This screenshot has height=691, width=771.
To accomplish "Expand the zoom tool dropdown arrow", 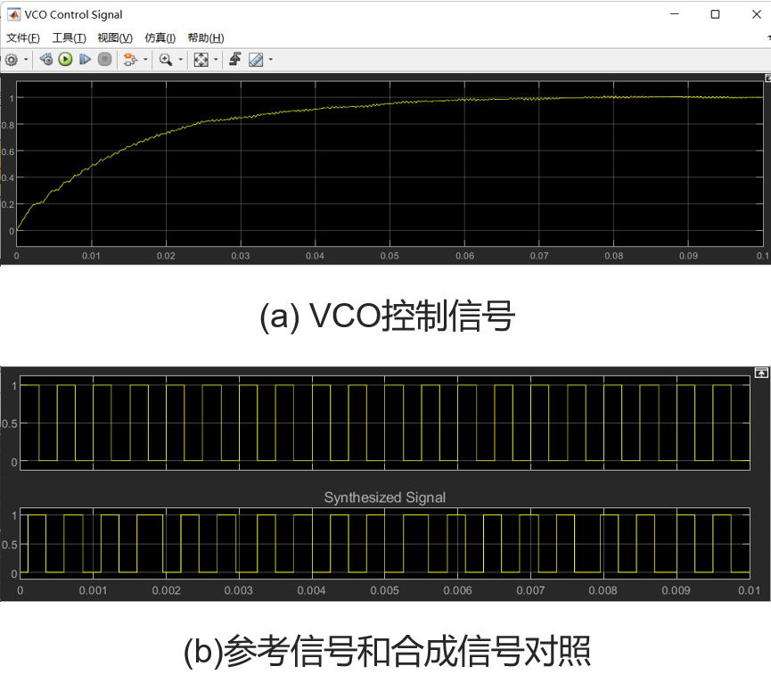I will click(x=180, y=60).
